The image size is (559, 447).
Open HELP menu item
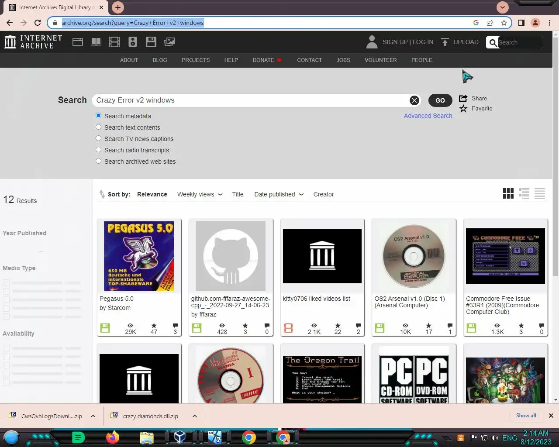coord(231,60)
